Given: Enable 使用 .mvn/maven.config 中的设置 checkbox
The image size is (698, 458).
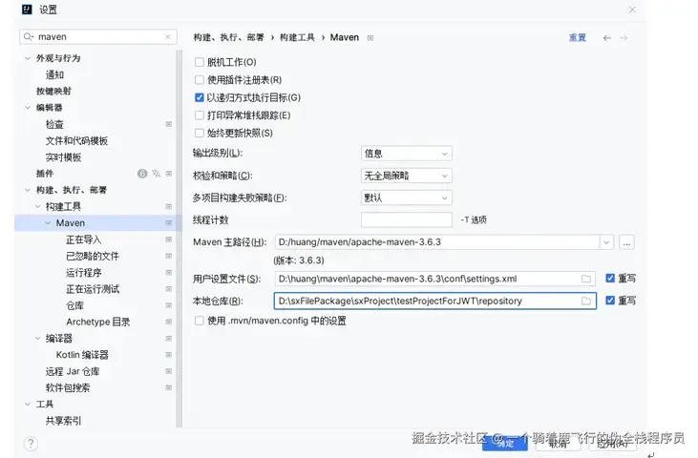Looking at the screenshot, I should (x=200, y=321).
